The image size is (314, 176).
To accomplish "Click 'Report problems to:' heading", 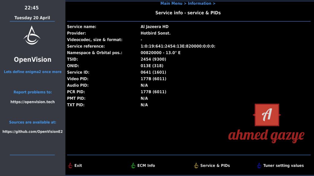I will pos(33,92).
